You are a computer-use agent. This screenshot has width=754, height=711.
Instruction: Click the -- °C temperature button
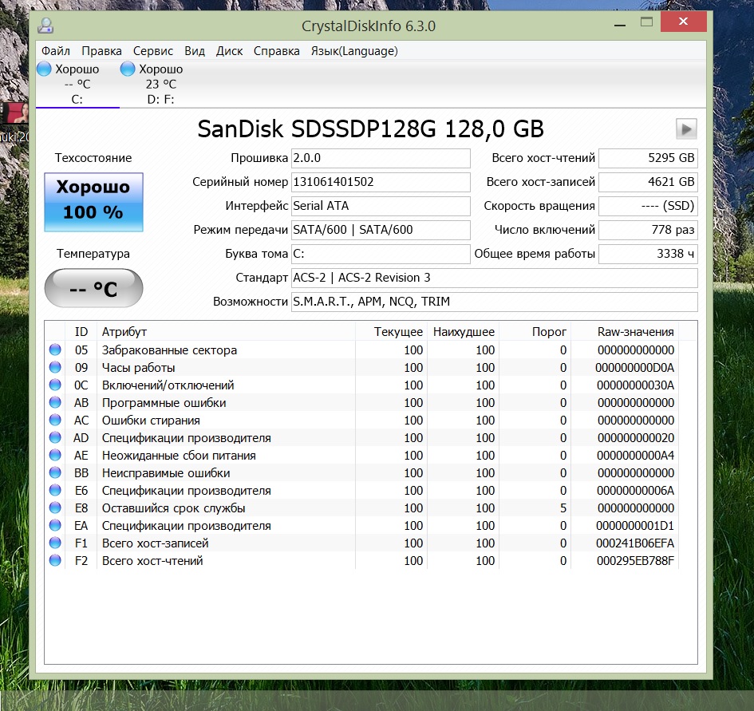click(x=94, y=288)
